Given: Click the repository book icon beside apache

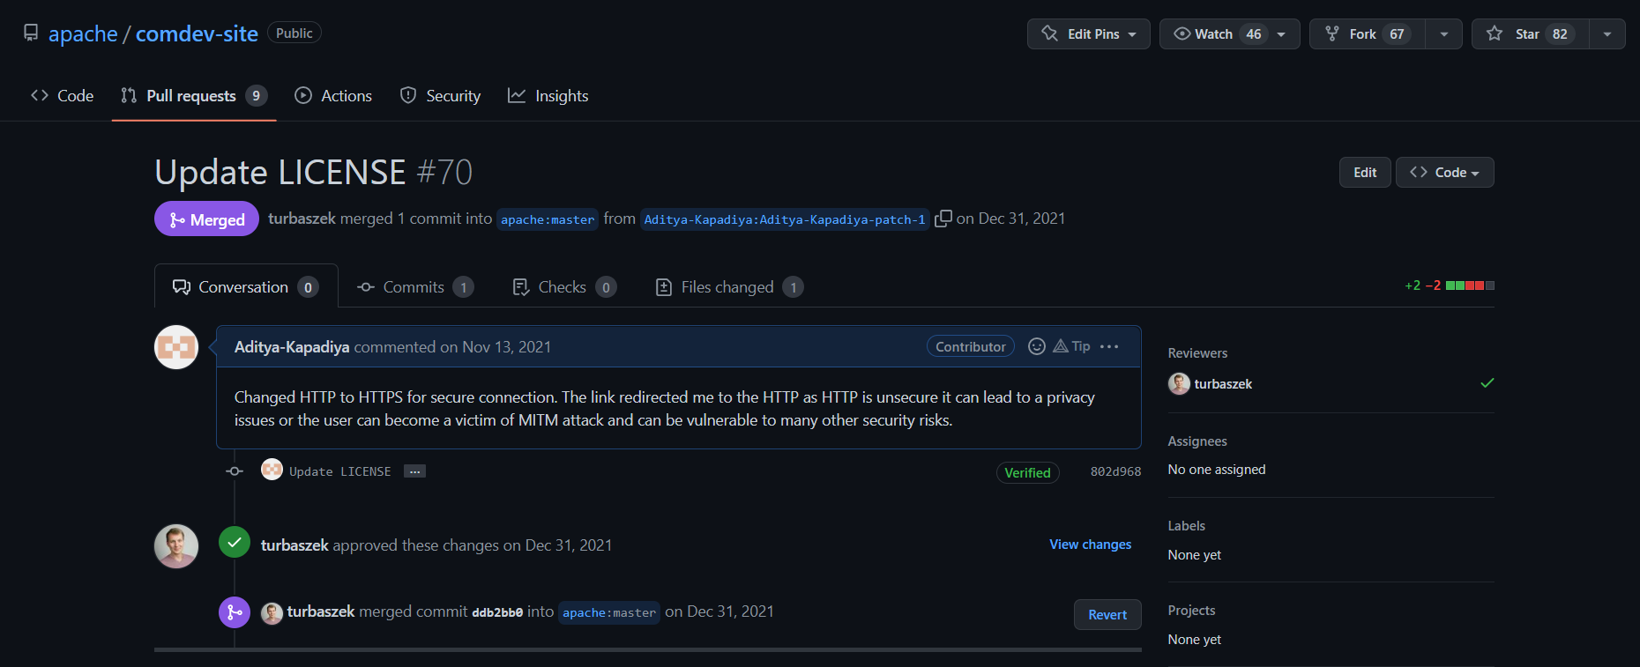Looking at the screenshot, I should coord(31,33).
